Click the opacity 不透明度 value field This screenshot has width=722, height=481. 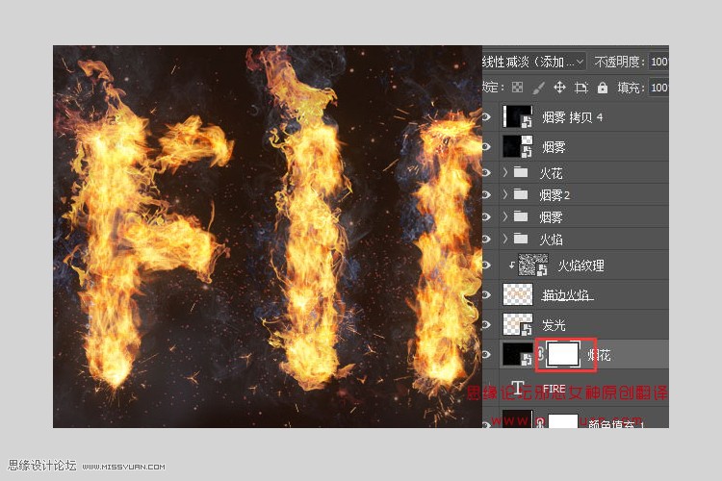(x=658, y=62)
